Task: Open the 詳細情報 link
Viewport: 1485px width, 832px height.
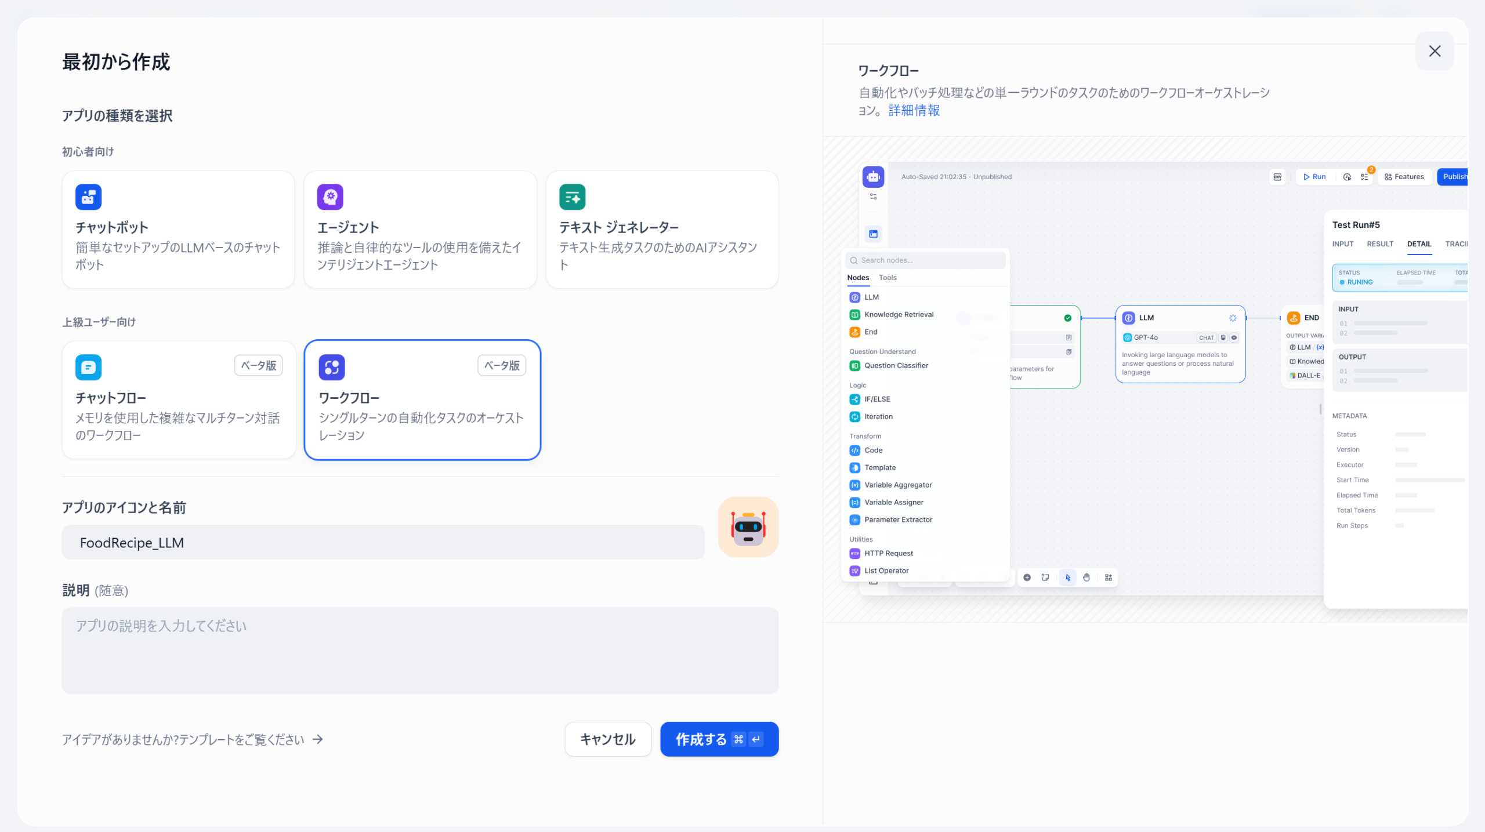Action: click(x=914, y=111)
